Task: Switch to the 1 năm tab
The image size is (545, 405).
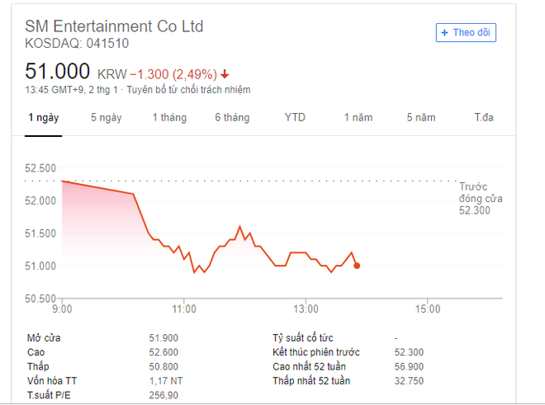Action: pos(358,117)
